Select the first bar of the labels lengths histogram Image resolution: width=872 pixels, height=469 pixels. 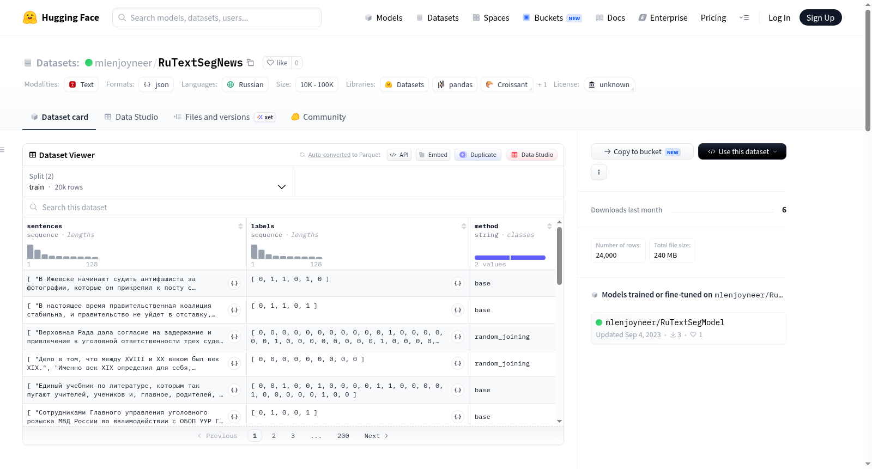[x=254, y=251]
